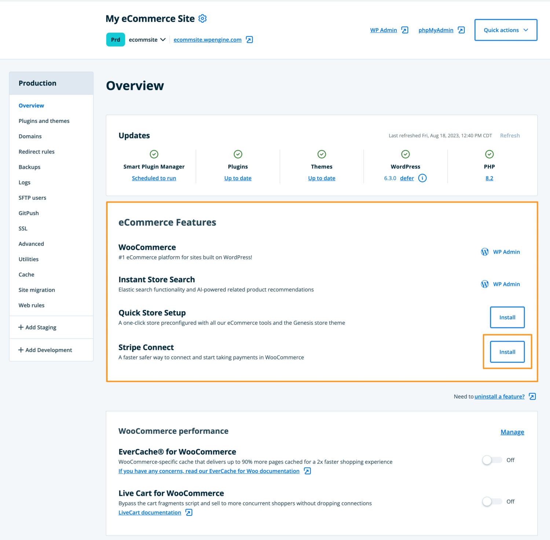
Task: Click the info icon next to WordPress defer
Action: click(x=422, y=178)
